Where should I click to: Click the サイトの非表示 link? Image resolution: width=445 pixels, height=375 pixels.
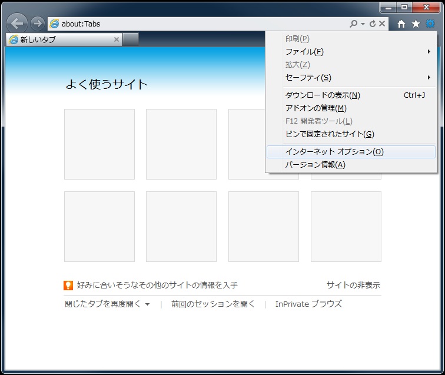(x=353, y=286)
